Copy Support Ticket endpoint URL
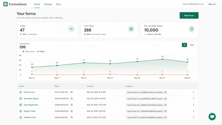 point(165,111)
